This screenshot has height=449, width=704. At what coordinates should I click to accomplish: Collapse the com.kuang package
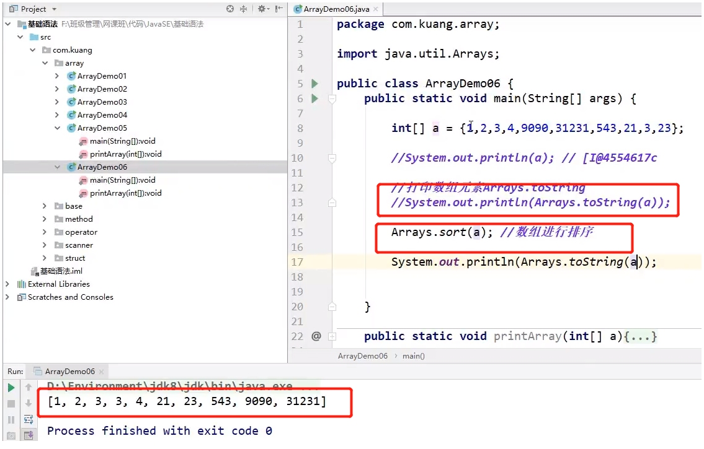[33, 50]
